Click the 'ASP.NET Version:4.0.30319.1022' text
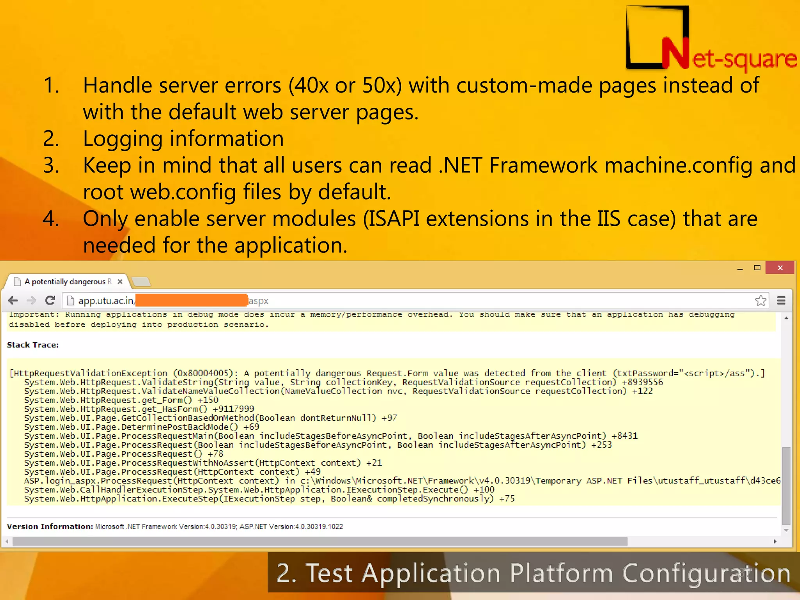 click(x=291, y=527)
